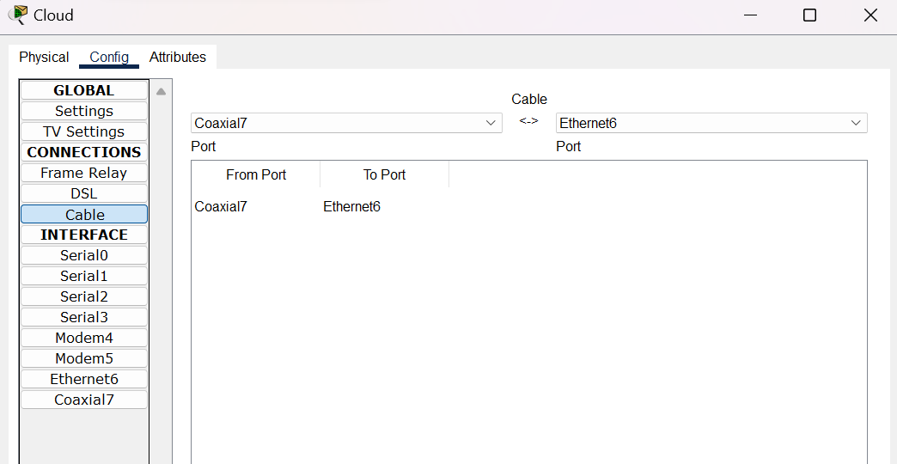Click the Packet Tracer cloud title icon
The height and width of the screenshot is (464, 897).
(17, 15)
